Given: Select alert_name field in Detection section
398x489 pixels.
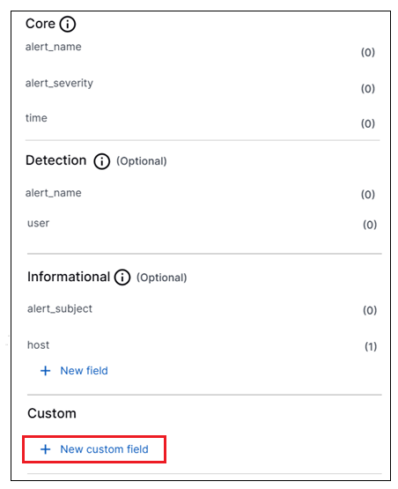Looking at the screenshot, I should pos(54,193).
